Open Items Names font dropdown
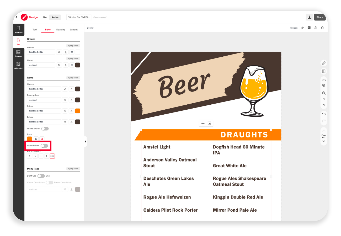Image resolution: width=341 pixels, height=236 pixels. pos(44,89)
